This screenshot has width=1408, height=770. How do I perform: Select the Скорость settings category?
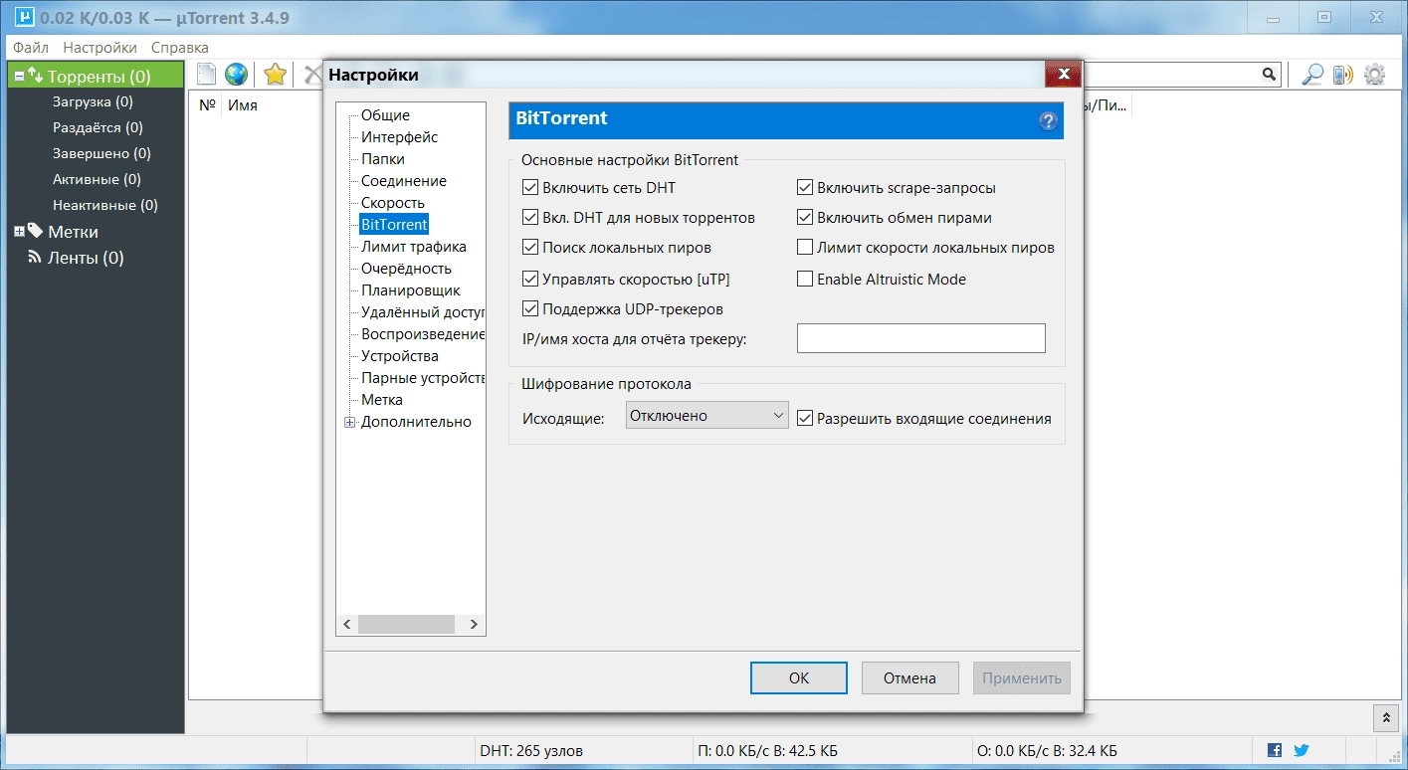pyautogui.click(x=392, y=202)
